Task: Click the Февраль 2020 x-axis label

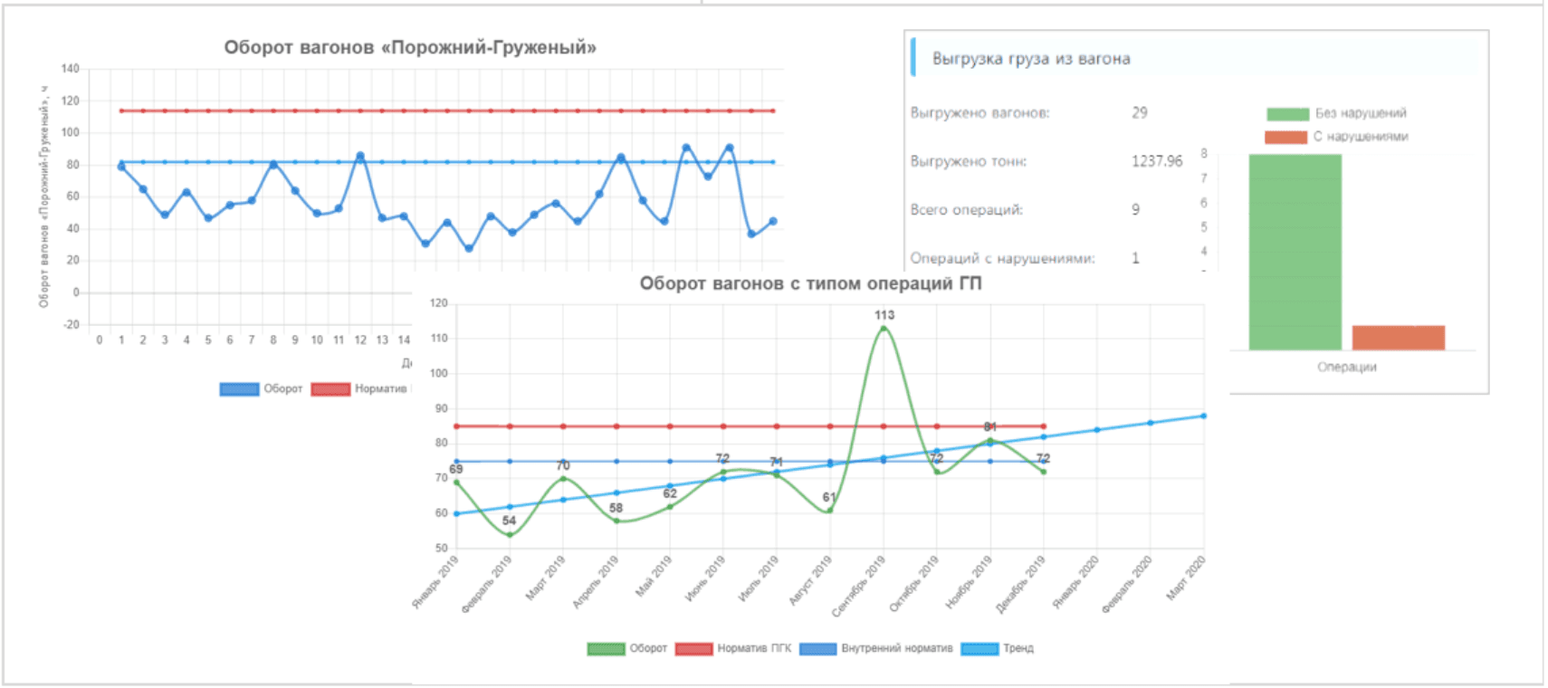Action: pos(1127,585)
